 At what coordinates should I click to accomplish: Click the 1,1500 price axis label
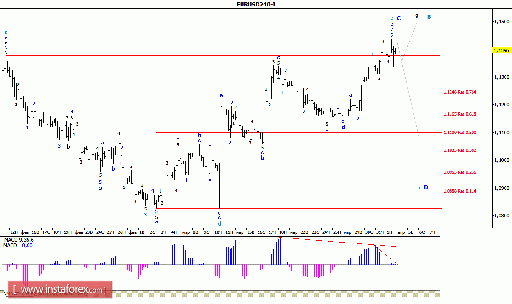[502, 22]
